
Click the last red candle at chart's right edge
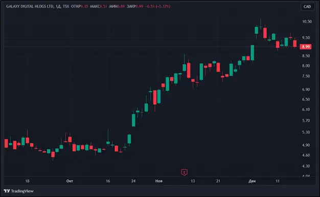point(294,43)
